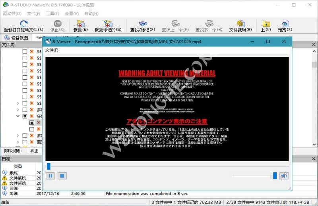Viewport: 318px width, 206px height.
Task: Click the 上 (Up) folder icon
Action: click(x=266, y=24)
